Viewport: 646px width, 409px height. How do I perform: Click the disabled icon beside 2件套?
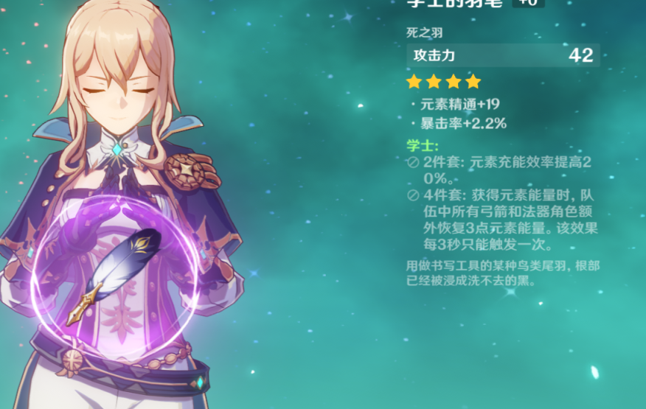click(413, 163)
